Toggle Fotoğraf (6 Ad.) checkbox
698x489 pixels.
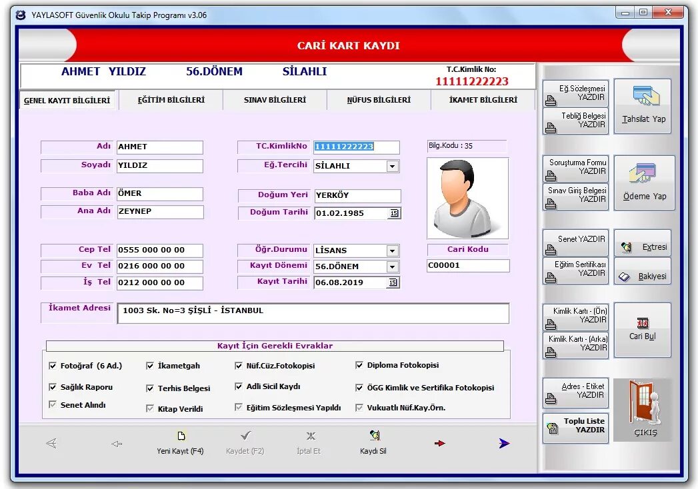coord(53,366)
